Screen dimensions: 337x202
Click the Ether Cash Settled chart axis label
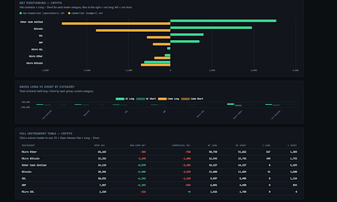tap(32, 22)
